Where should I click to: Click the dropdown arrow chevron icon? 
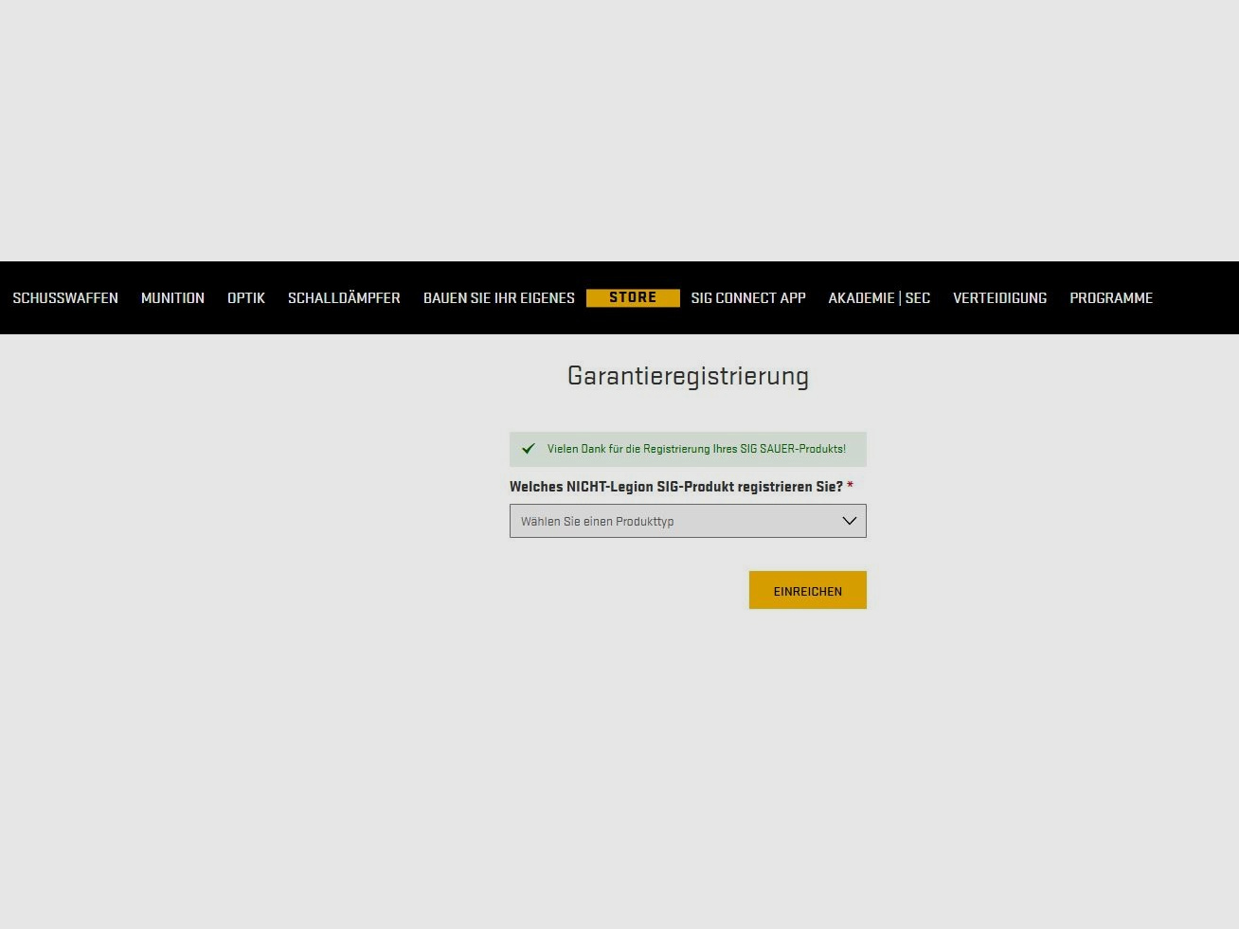click(x=849, y=521)
